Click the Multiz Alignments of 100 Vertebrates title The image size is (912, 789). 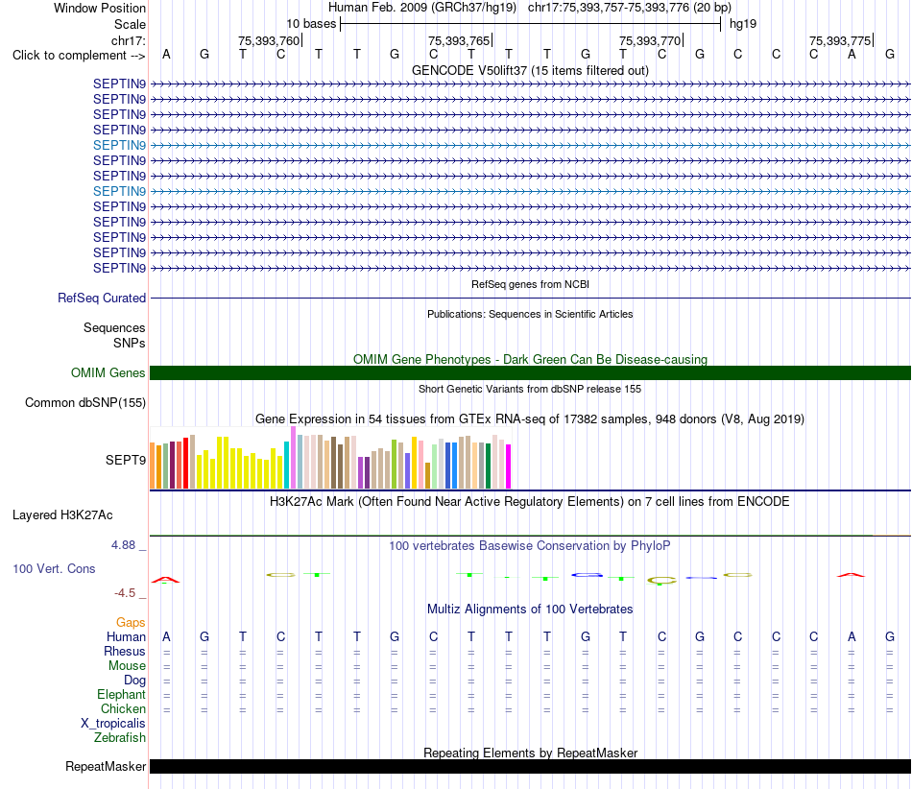click(530, 609)
